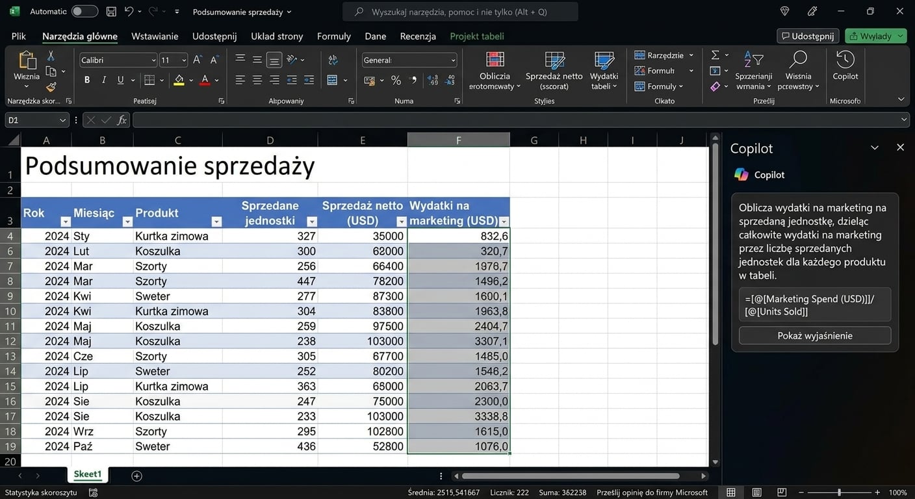
Task: Click the comma style icon
Action: 414,81
